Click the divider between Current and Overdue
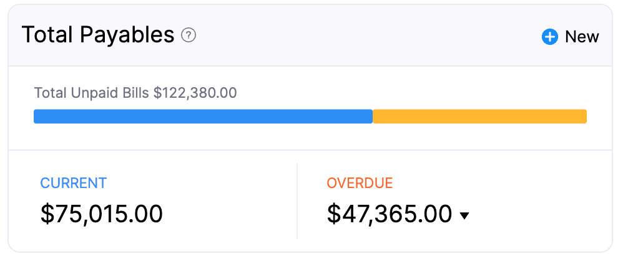Screen dimensions: 623x259 coord(297,201)
